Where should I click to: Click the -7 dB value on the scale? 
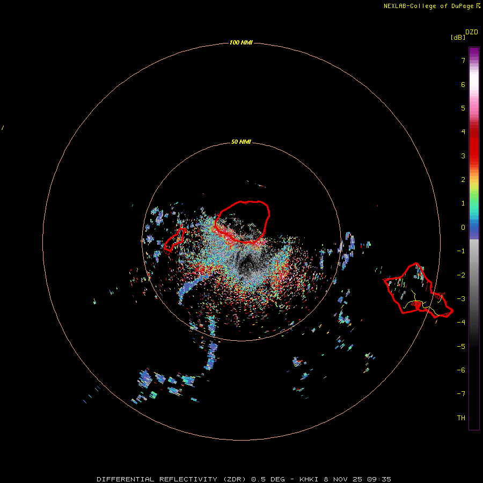tap(461, 394)
